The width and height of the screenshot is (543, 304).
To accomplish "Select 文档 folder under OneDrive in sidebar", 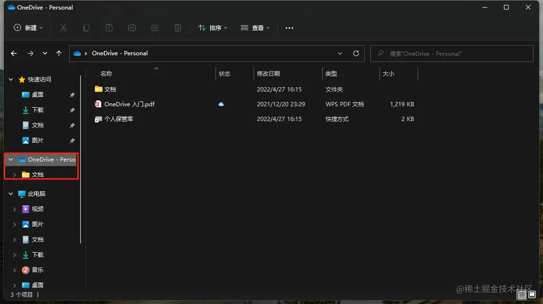I will click(x=37, y=175).
